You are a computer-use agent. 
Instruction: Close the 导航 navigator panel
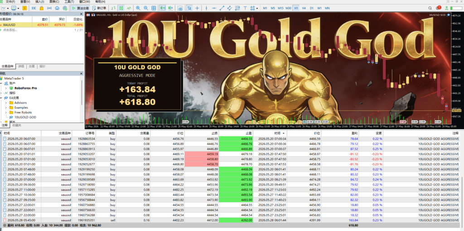click(x=82, y=73)
